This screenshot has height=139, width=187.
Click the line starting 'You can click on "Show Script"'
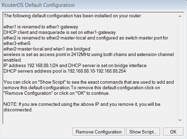88,82
